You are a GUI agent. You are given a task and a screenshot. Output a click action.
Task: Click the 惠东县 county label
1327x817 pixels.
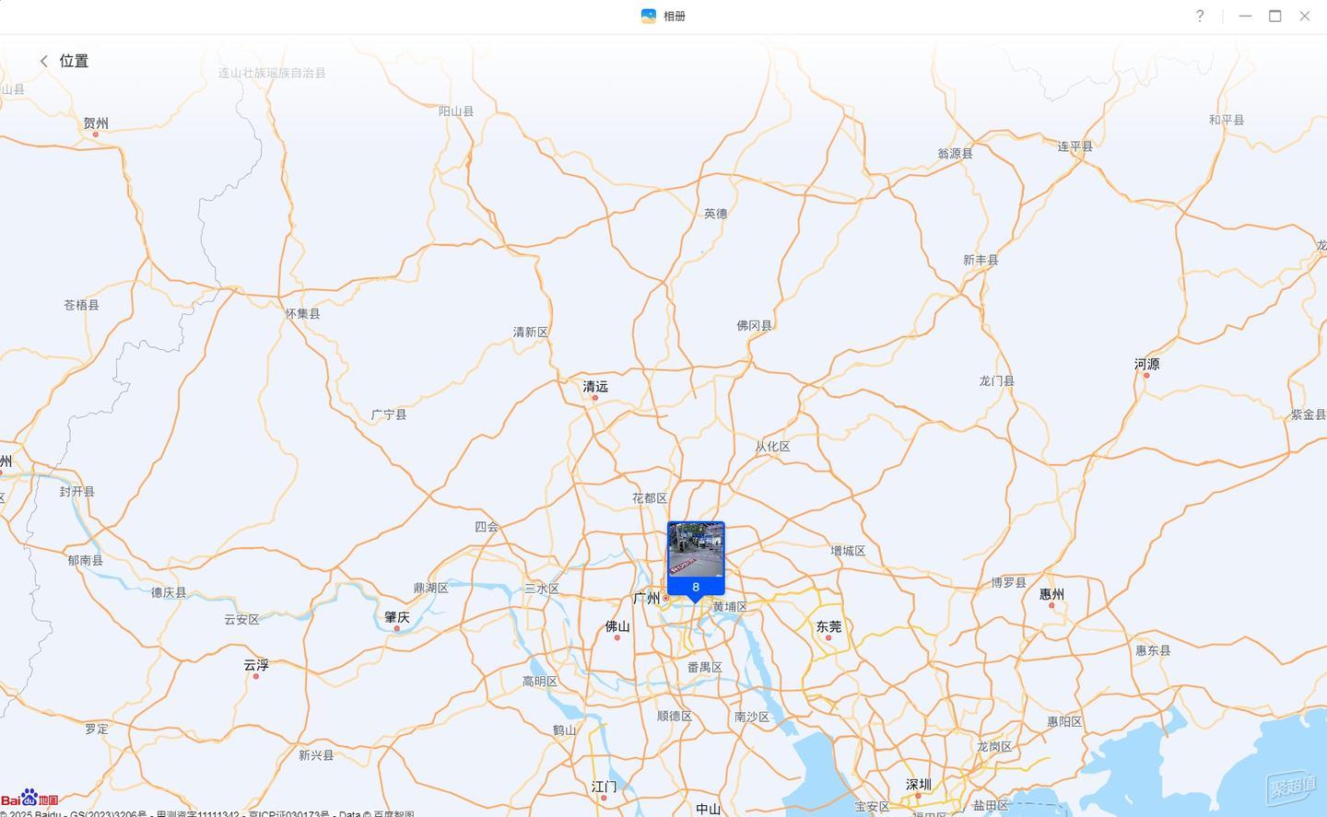click(x=1153, y=650)
